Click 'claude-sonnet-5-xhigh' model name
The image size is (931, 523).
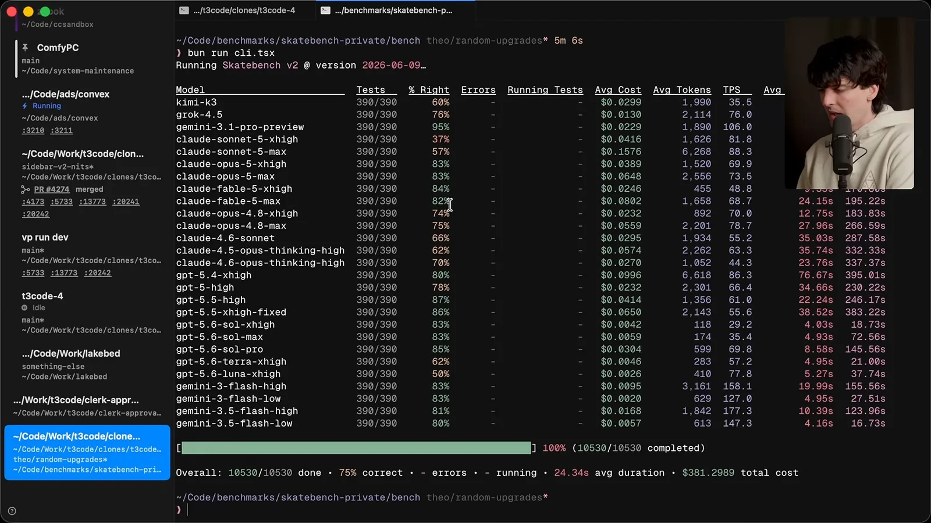point(237,139)
